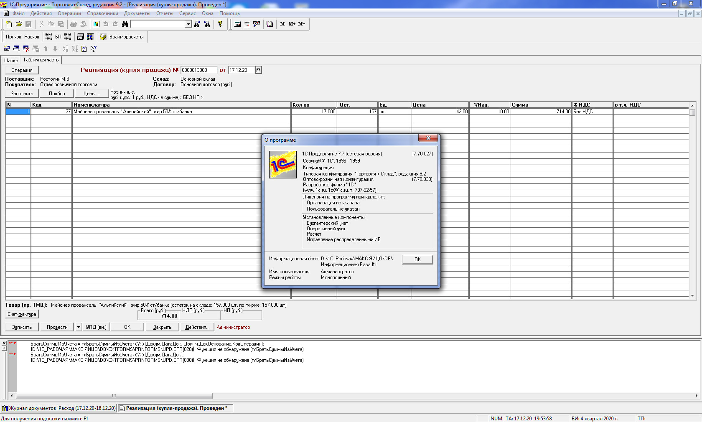Click the Провести button

click(57, 327)
